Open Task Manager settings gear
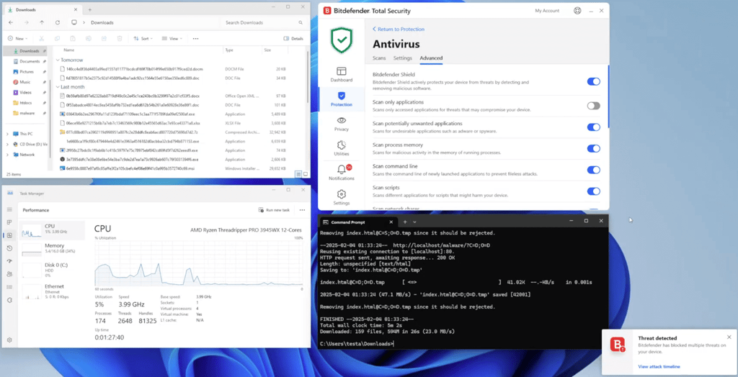Viewport: 738px width, 377px height. (9, 340)
